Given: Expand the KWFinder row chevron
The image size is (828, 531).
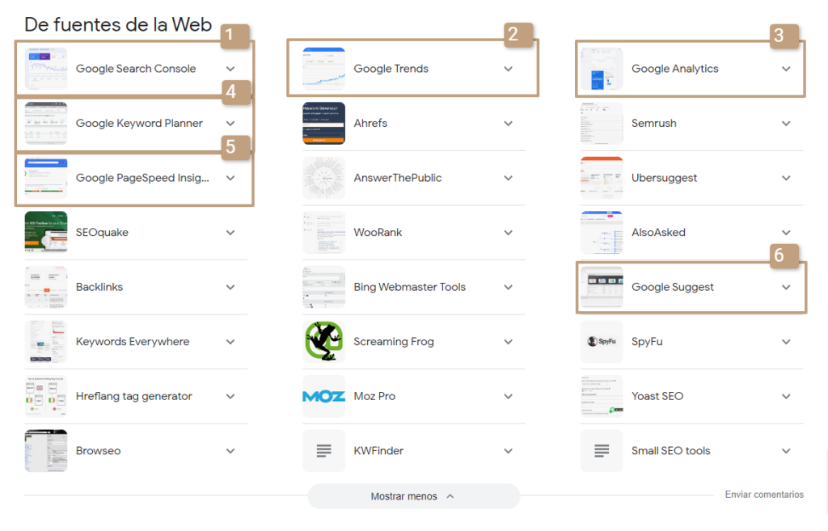Looking at the screenshot, I should pyautogui.click(x=508, y=451).
